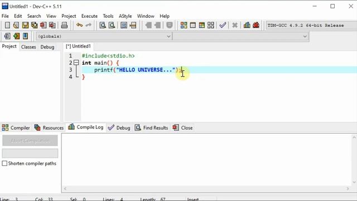Image resolution: width=357 pixels, height=201 pixels.
Task: Open the bottom Debug tab
Action: [x=119, y=128]
